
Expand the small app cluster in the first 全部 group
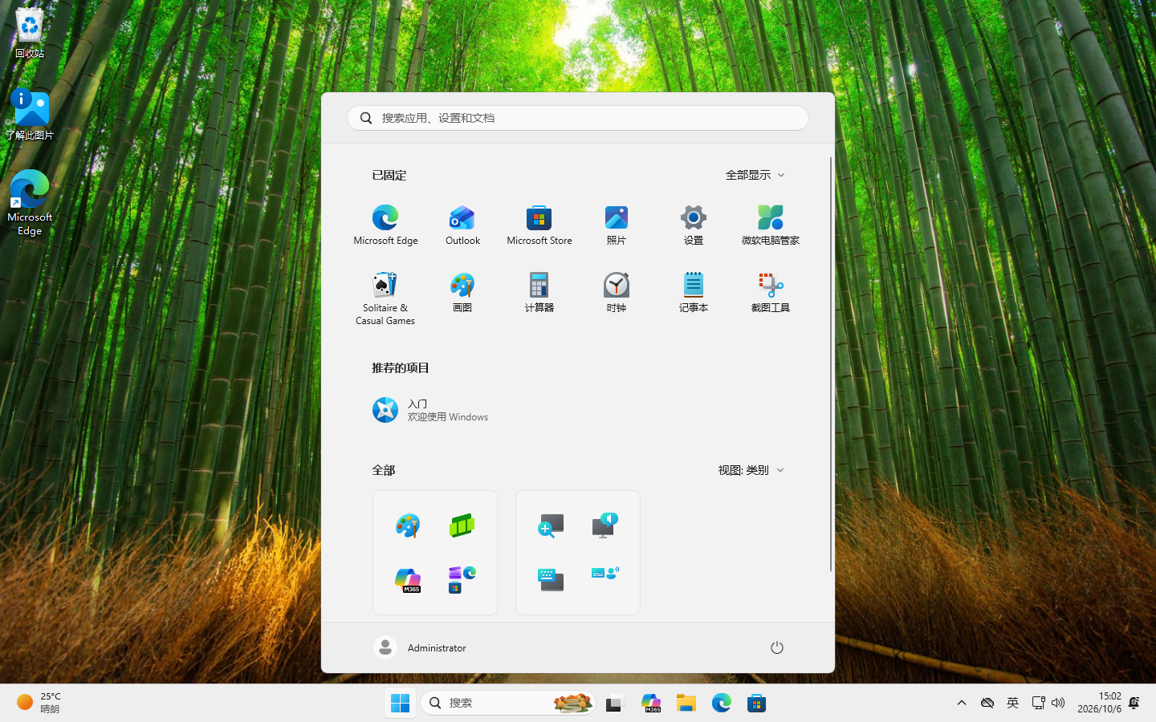click(x=462, y=579)
